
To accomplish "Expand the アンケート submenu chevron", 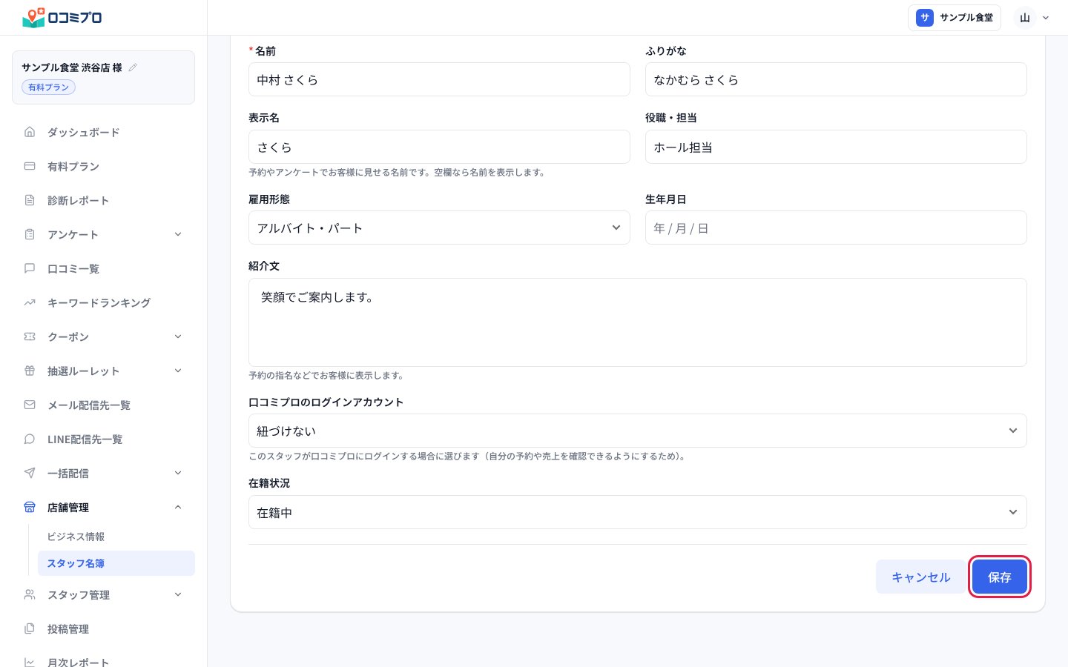I will [x=178, y=234].
